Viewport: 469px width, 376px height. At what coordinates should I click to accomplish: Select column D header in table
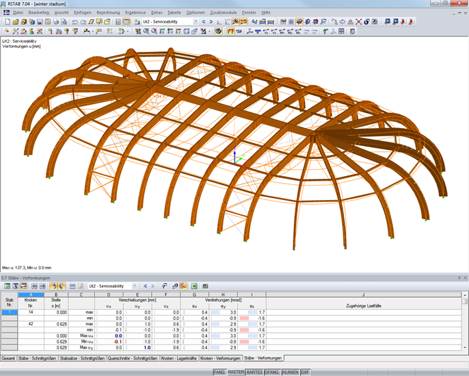(x=109, y=294)
